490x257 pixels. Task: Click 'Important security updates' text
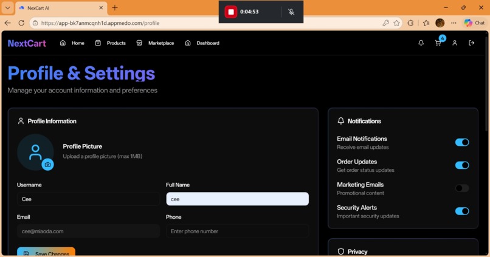[368, 216]
